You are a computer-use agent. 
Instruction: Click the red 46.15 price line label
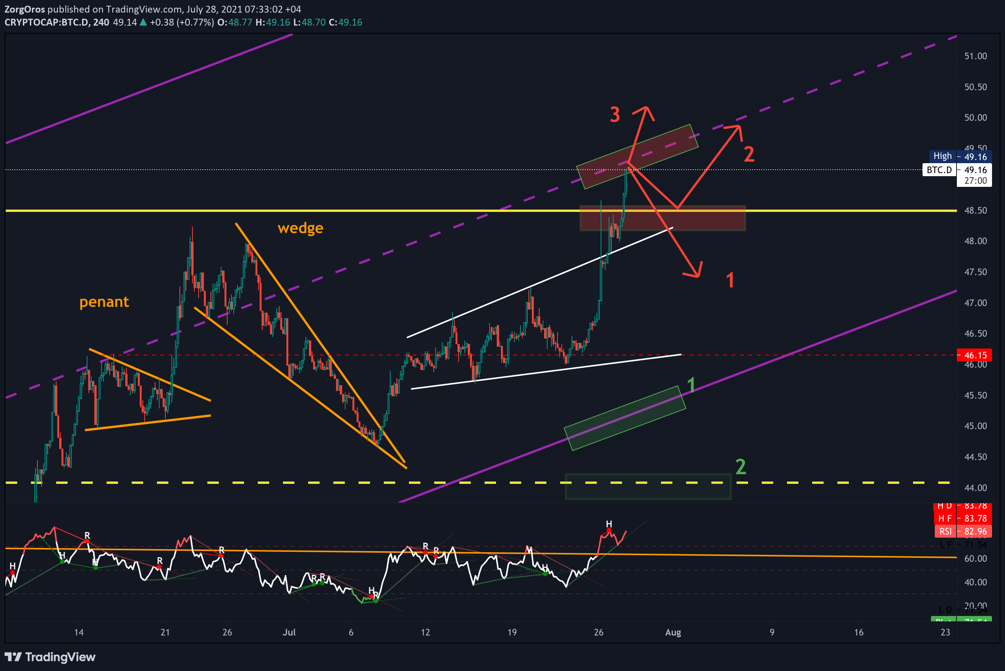pyautogui.click(x=974, y=355)
